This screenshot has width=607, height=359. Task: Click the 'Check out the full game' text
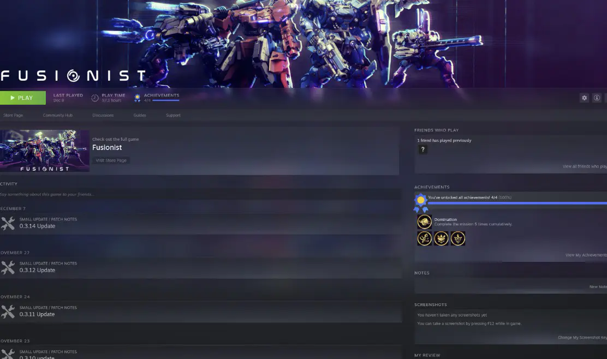click(115, 139)
